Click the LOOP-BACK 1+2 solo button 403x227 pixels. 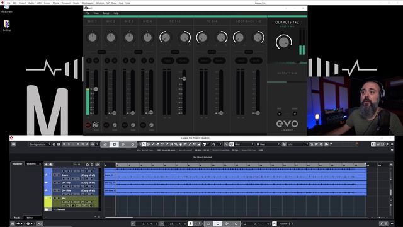[241, 61]
